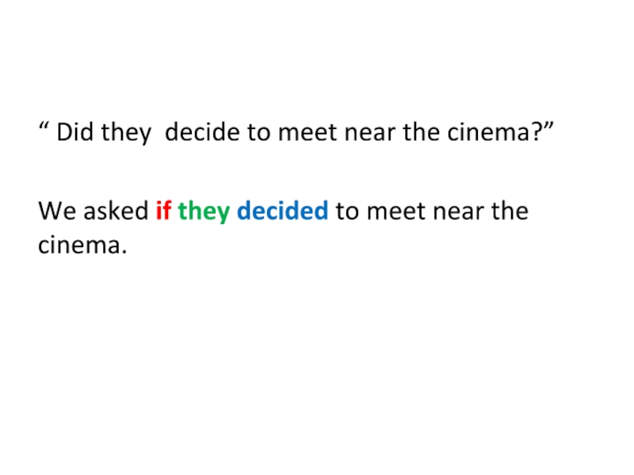Click the opening quotation mark before "Did"
This screenshot has height=475, width=634.
click(x=43, y=127)
